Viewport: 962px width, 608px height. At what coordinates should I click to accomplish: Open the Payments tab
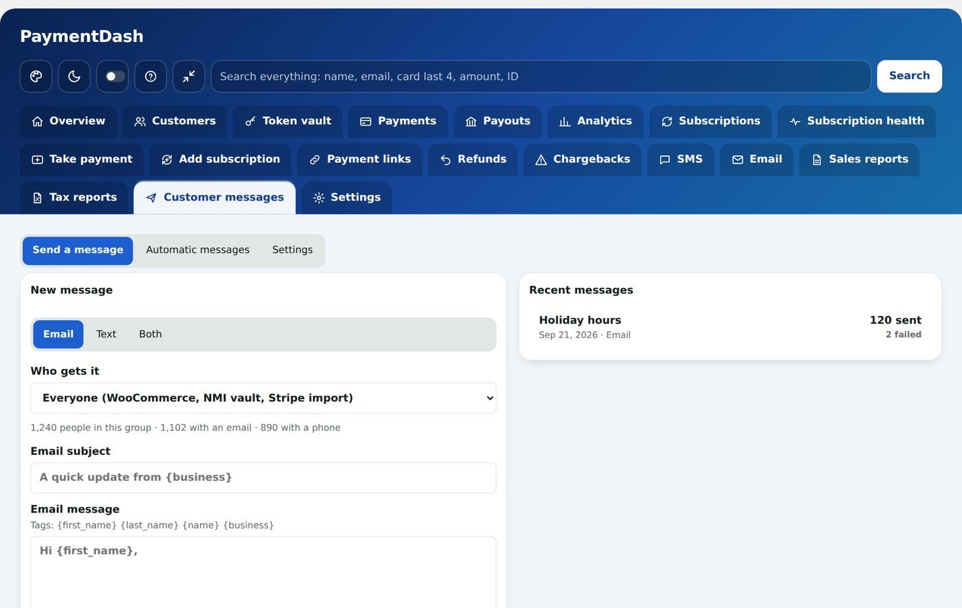pos(398,121)
